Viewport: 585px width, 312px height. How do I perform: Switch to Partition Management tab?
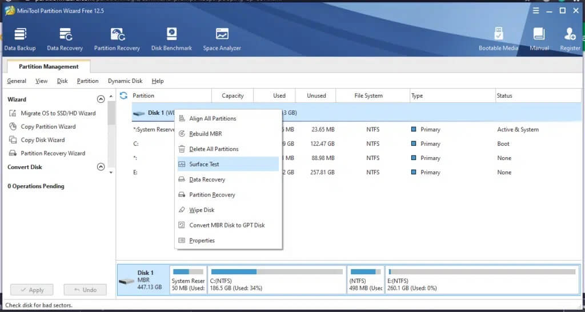click(49, 67)
